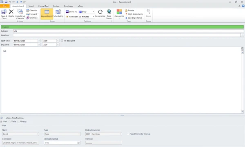Minimize the ribbon arrow icon

click(x=239, y=6)
